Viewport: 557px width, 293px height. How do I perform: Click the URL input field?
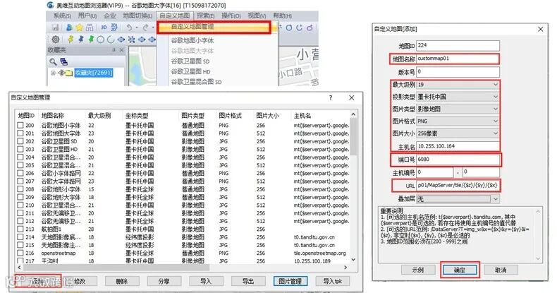458,185
